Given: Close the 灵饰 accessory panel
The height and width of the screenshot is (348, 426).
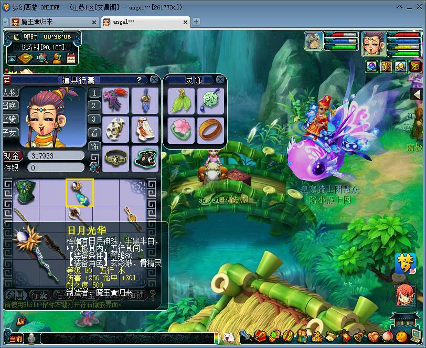Looking at the screenshot, I should point(220,80).
